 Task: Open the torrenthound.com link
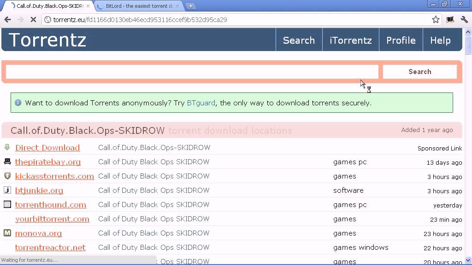51,205
